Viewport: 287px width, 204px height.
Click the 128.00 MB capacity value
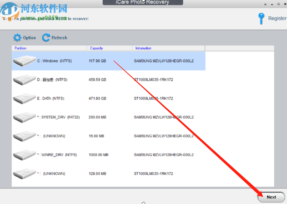coord(97,174)
